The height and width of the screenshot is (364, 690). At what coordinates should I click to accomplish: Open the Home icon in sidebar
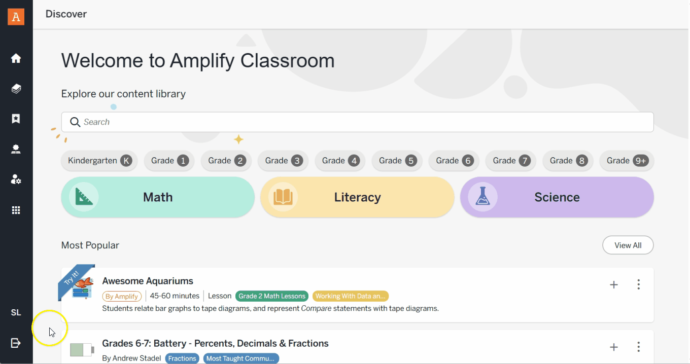pyautogui.click(x=16, y=58)
